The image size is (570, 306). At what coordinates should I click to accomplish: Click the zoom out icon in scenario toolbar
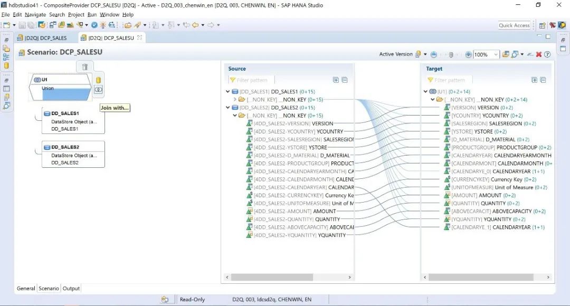[x=433, y=54]
